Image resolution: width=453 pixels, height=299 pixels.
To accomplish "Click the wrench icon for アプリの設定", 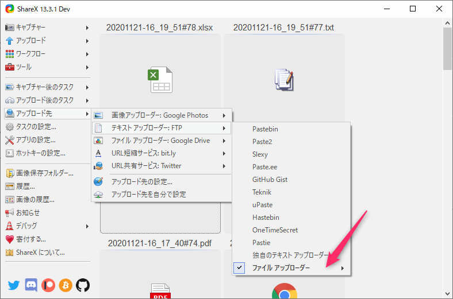I will pyautogui.click(x=10, y=140).
